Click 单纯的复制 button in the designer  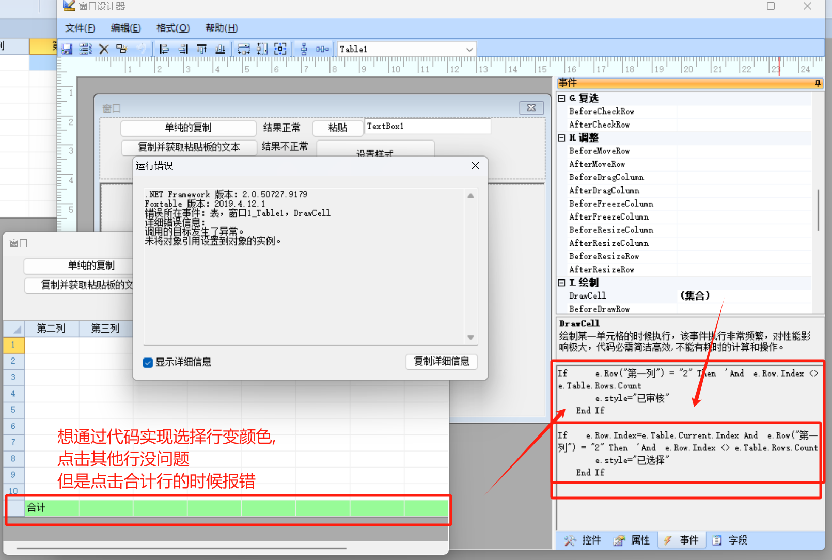tap(189, 128)
